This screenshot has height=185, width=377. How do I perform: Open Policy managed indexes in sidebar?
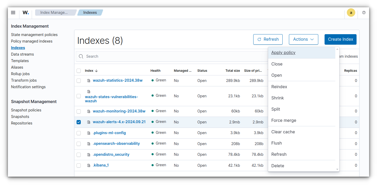[32, 41]
